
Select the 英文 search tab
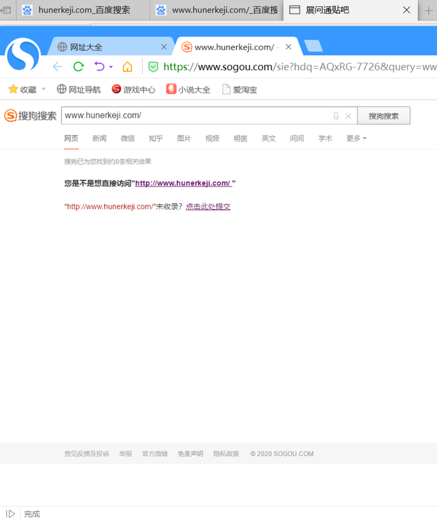click(268, 138)
